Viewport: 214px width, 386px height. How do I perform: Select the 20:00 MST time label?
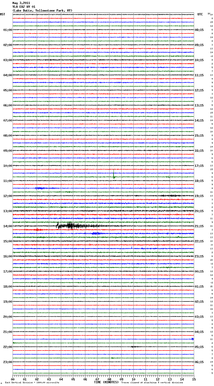tap(8, 317)
